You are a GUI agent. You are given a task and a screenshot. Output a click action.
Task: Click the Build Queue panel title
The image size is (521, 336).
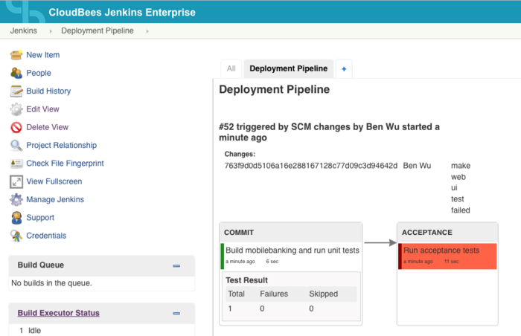[x=40, y=265]
